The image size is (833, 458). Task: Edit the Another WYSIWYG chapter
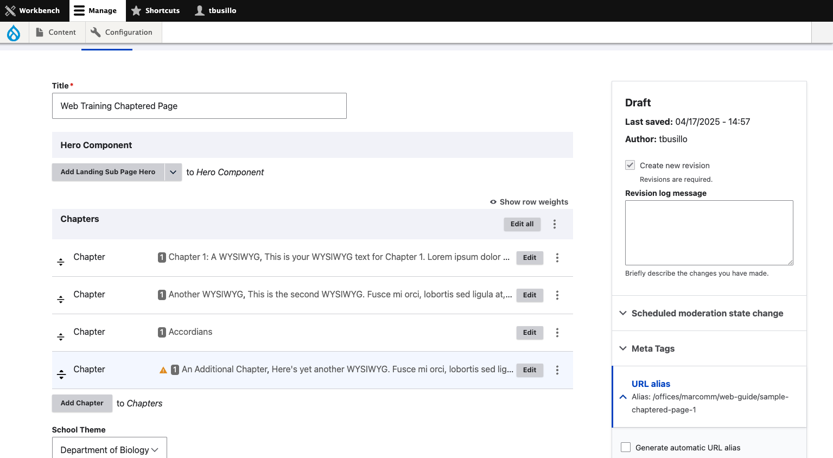click(x=530, y=295)
